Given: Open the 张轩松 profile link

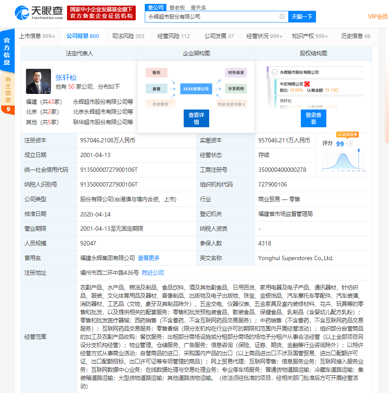Looking at the screenshot, I should (66, 78).
